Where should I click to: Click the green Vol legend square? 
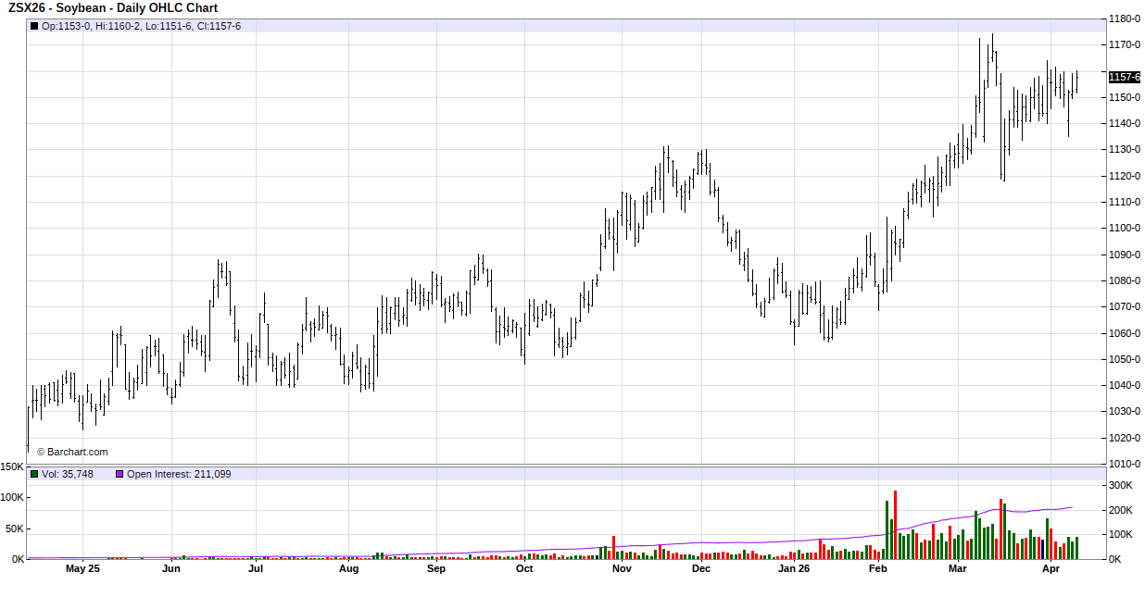(34, 474)
